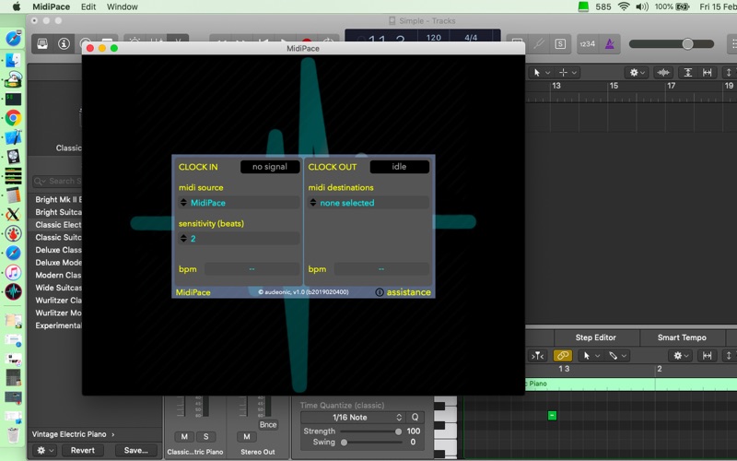Open the Library gear action menu

pos(45,450)
